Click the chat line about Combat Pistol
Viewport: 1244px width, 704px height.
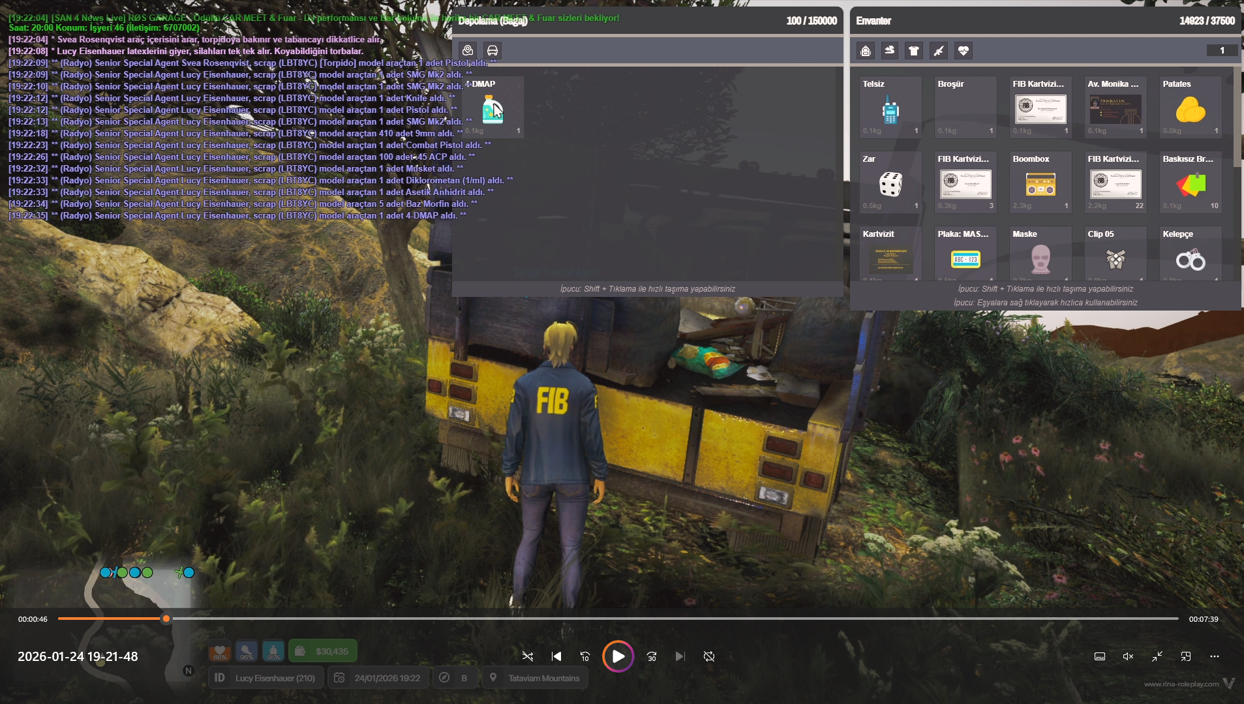[250, 145]
